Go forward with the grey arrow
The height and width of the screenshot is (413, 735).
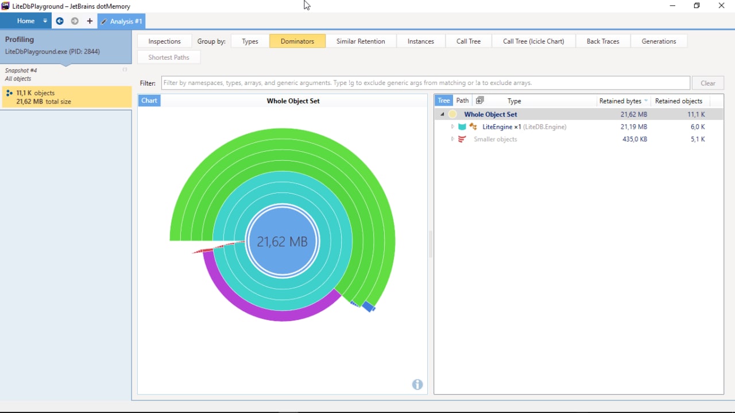point(75,21)
